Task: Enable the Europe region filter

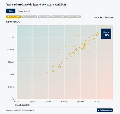Action: 59,17
